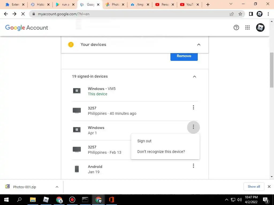Toggle Chrome side panel icon
274x205 pixels.
coord(251,14)
